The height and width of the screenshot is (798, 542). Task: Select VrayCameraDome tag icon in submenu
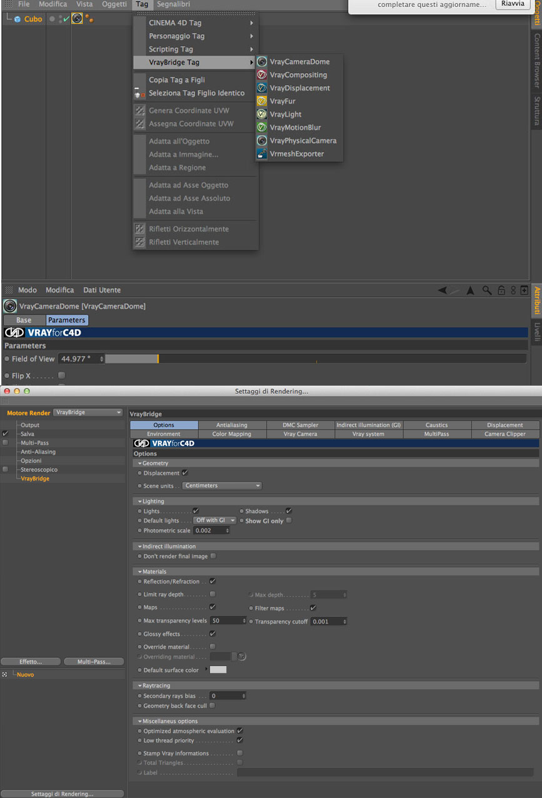point(262,62)
